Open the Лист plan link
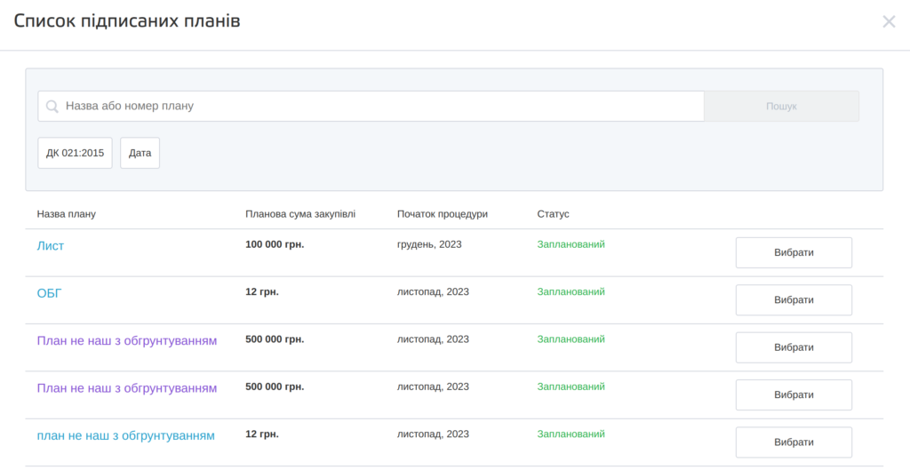910x470 pixels. [51, 246]
